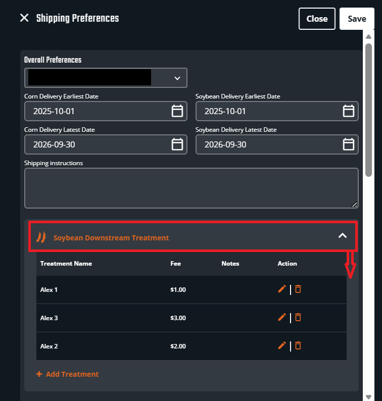This screenshot has width=382, height=401.
Task: Click the Add Treatment link
Action: point(68,374)
